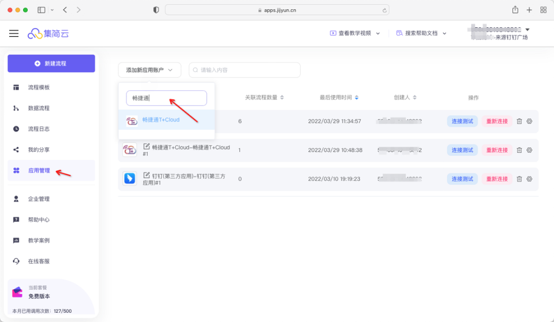Viewport: 554px width, 322px height.
Task: Open settings gear for the 钉钉 account
Action: (x=529, y=179)
